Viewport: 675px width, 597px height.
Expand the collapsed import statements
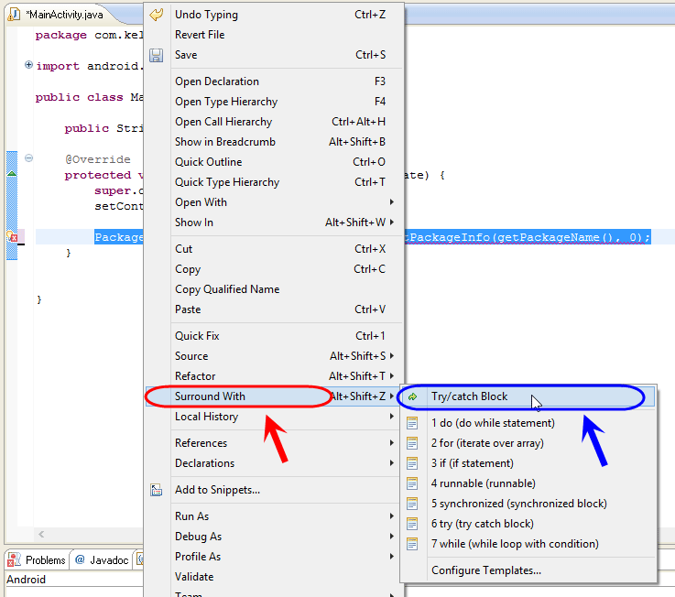28,65
